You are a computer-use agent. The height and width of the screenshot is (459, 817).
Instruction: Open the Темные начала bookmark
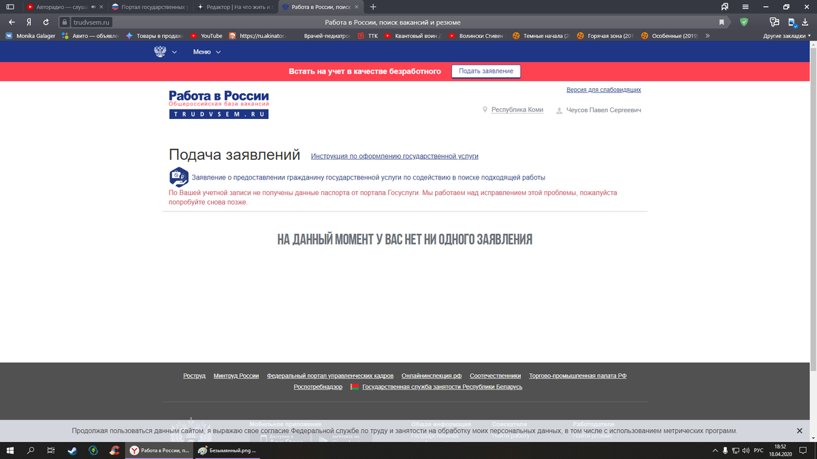(541, 35)
